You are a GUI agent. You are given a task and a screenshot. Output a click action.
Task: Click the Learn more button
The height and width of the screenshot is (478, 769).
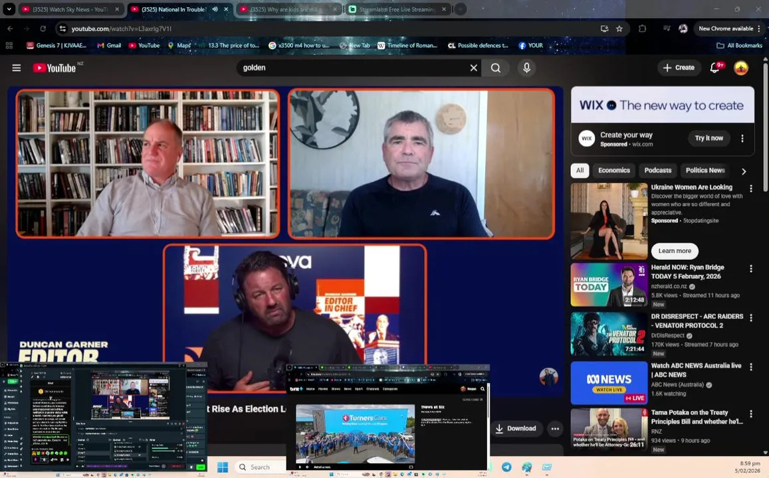675,251
